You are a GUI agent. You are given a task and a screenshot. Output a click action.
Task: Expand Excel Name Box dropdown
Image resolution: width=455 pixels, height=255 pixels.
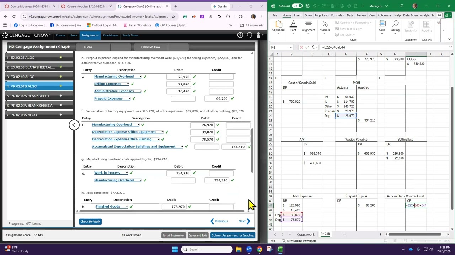291,47
